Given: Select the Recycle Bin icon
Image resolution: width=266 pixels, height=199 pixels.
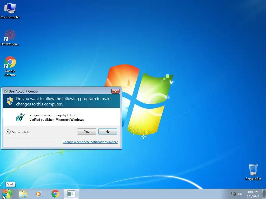Looking at the screenshot, I should [253, 172].
